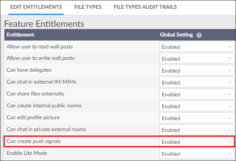Image resolution: width=236 pixels, height=161 pixels.
Task: Expand the Can have delegates setting dropdown
Action: (x=197, y=71)
